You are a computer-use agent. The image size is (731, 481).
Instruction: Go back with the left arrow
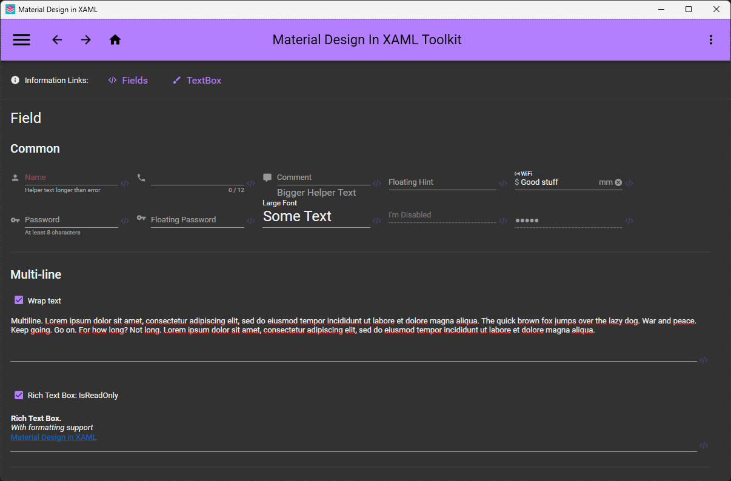tap(57, 40)
